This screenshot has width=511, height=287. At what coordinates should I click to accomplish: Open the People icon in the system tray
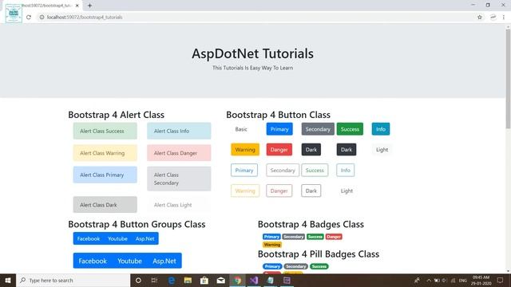pyautogui.click(x=417, y=280)
